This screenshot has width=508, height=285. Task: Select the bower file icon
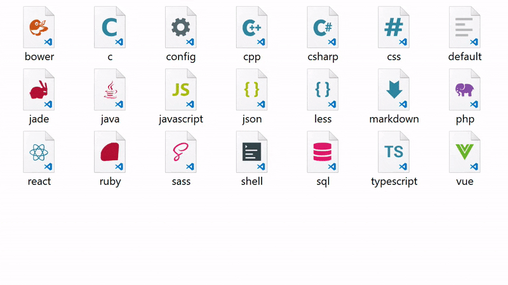point(39,28)
